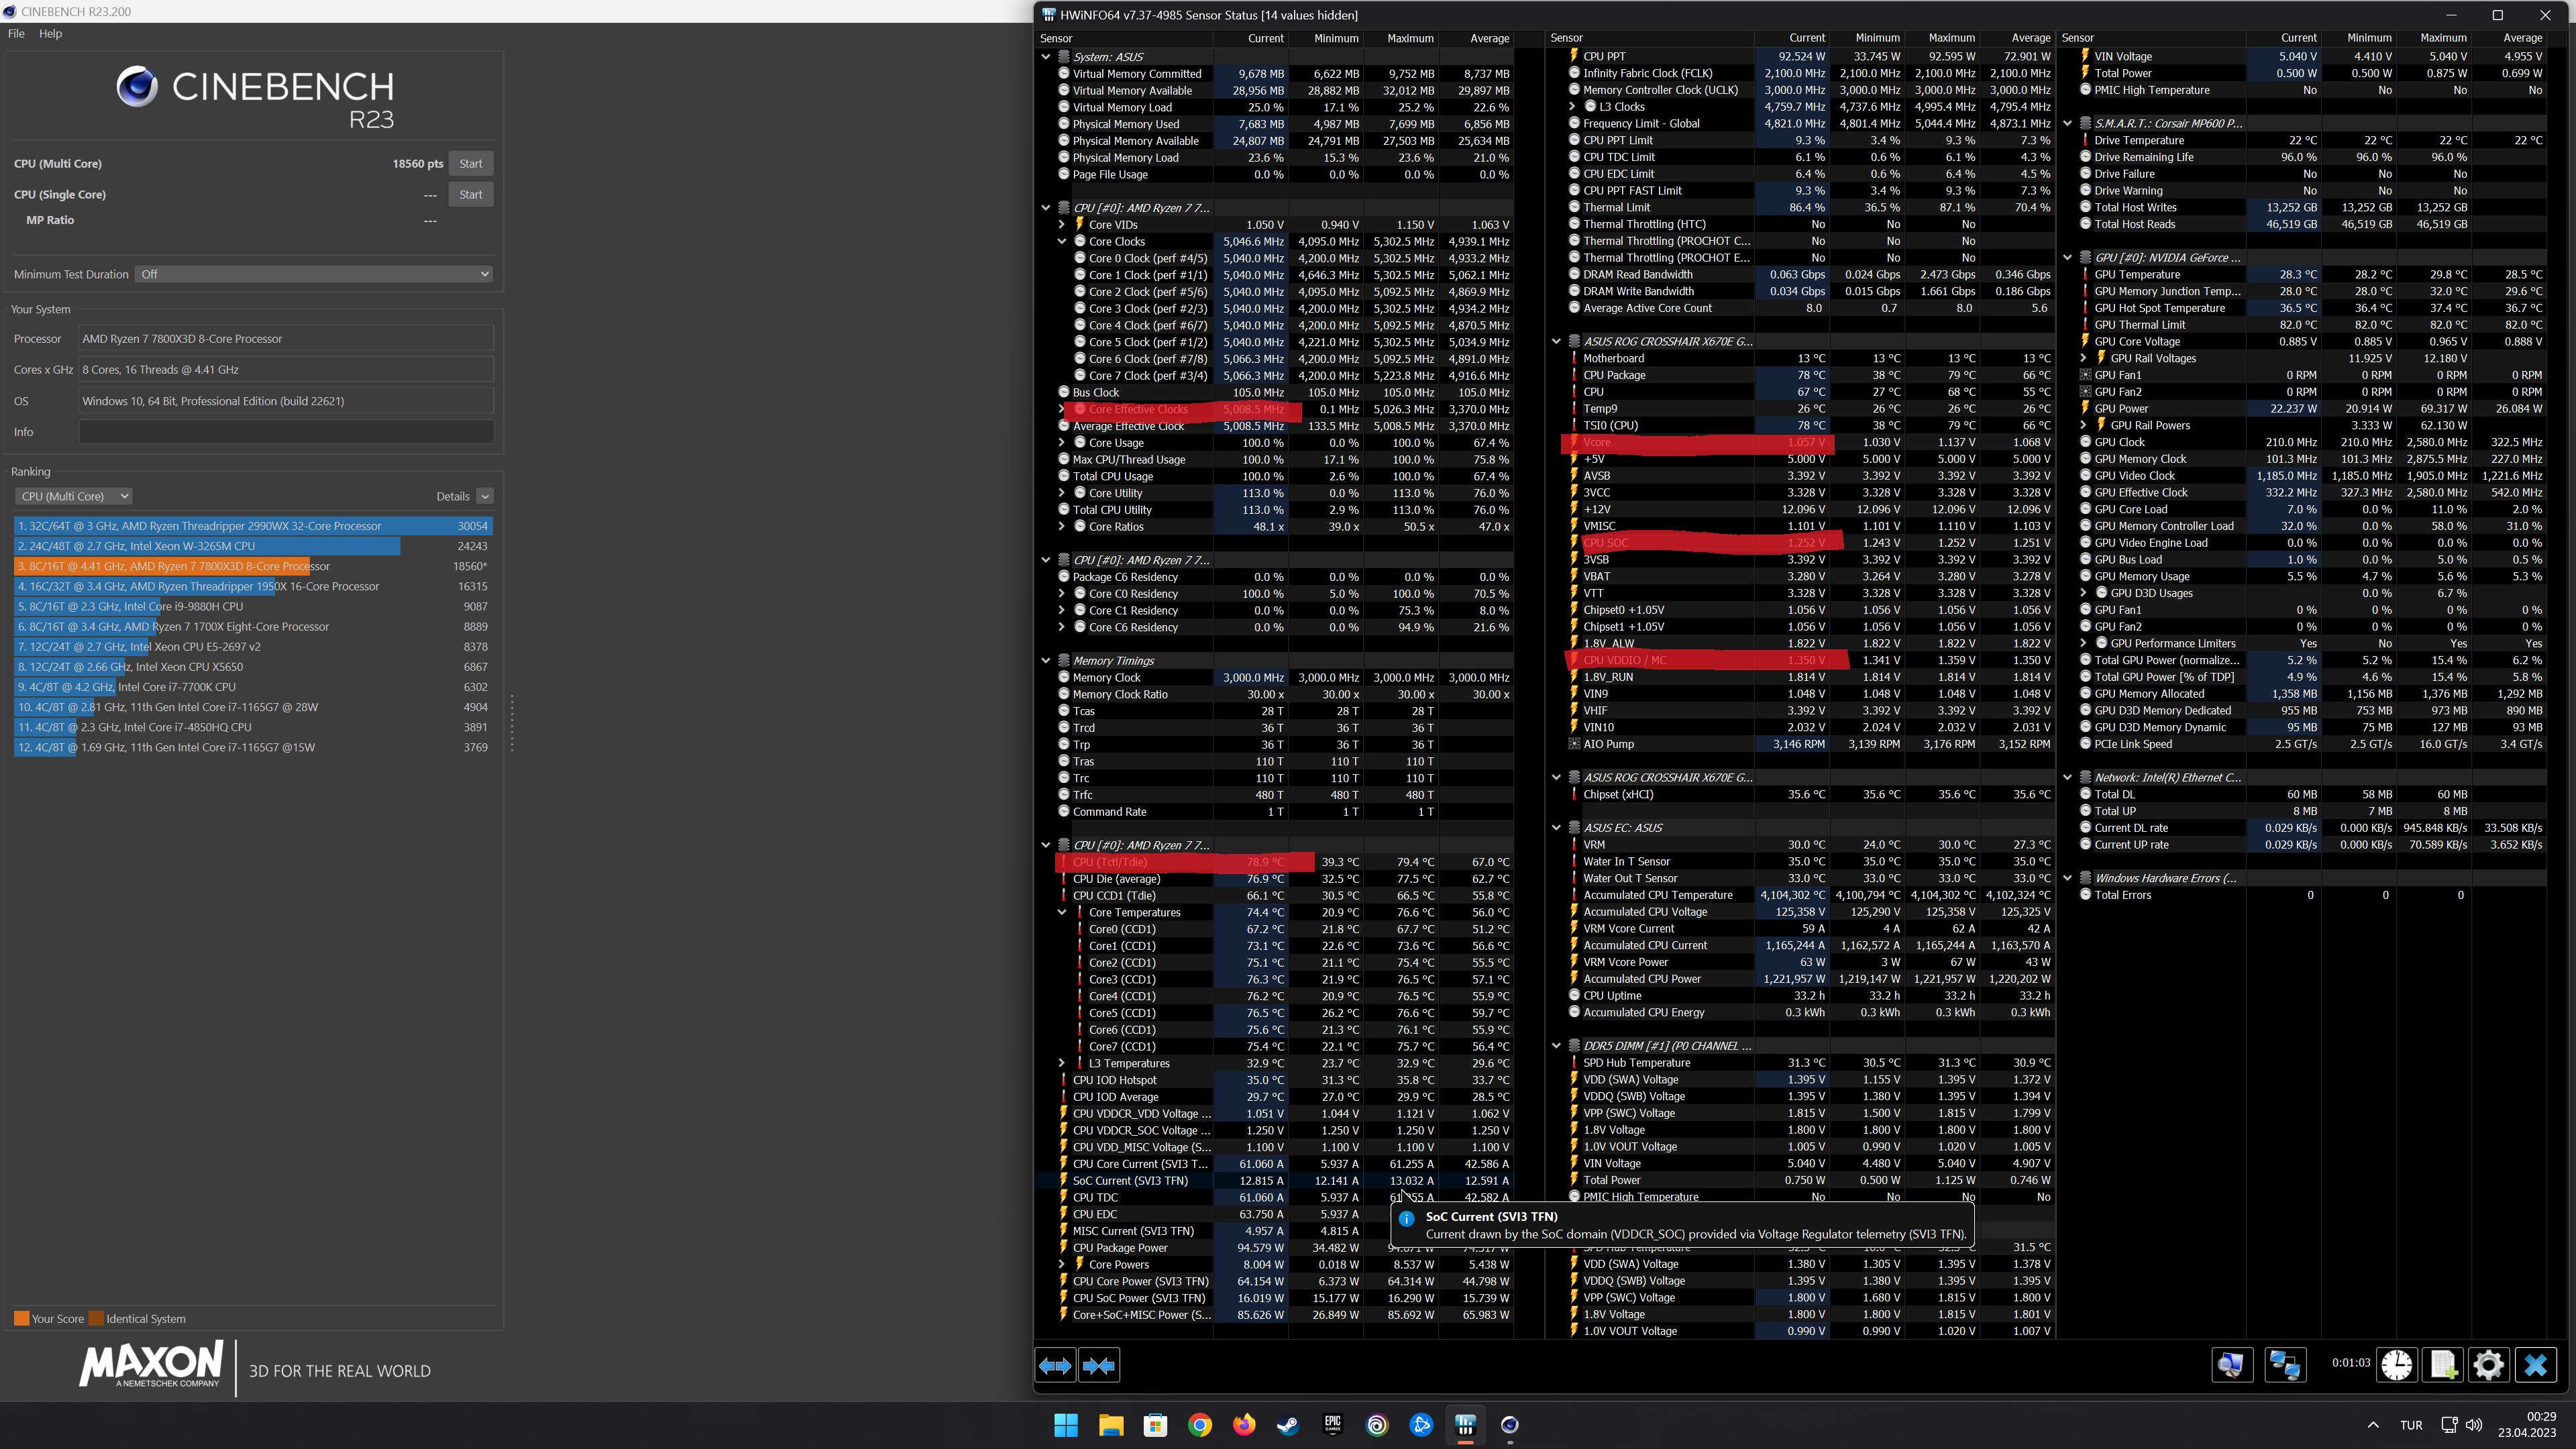Show hidden system tray icons chevron

[x=2373, y=1425]
